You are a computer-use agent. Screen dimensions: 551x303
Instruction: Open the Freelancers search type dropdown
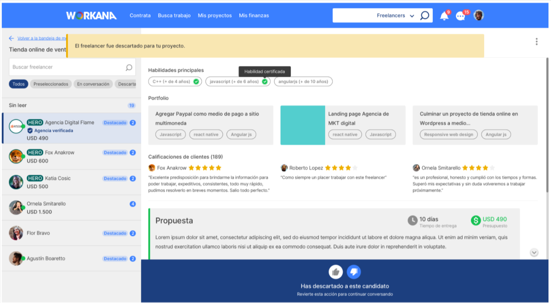395,15
